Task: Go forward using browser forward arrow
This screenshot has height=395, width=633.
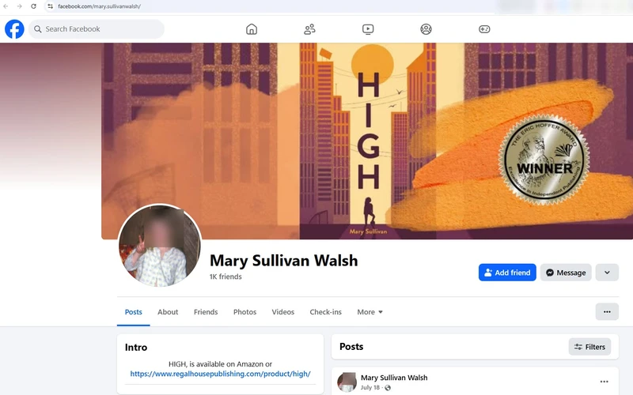Action: (x=19, y=6)
